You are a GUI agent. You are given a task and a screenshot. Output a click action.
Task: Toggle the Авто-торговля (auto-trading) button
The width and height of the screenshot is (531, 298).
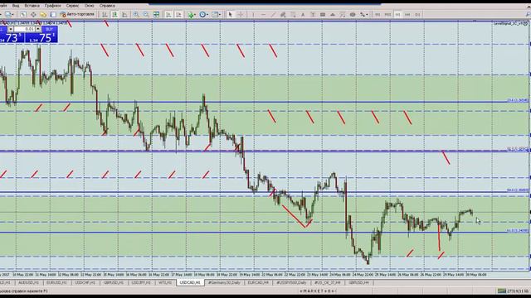77,15
